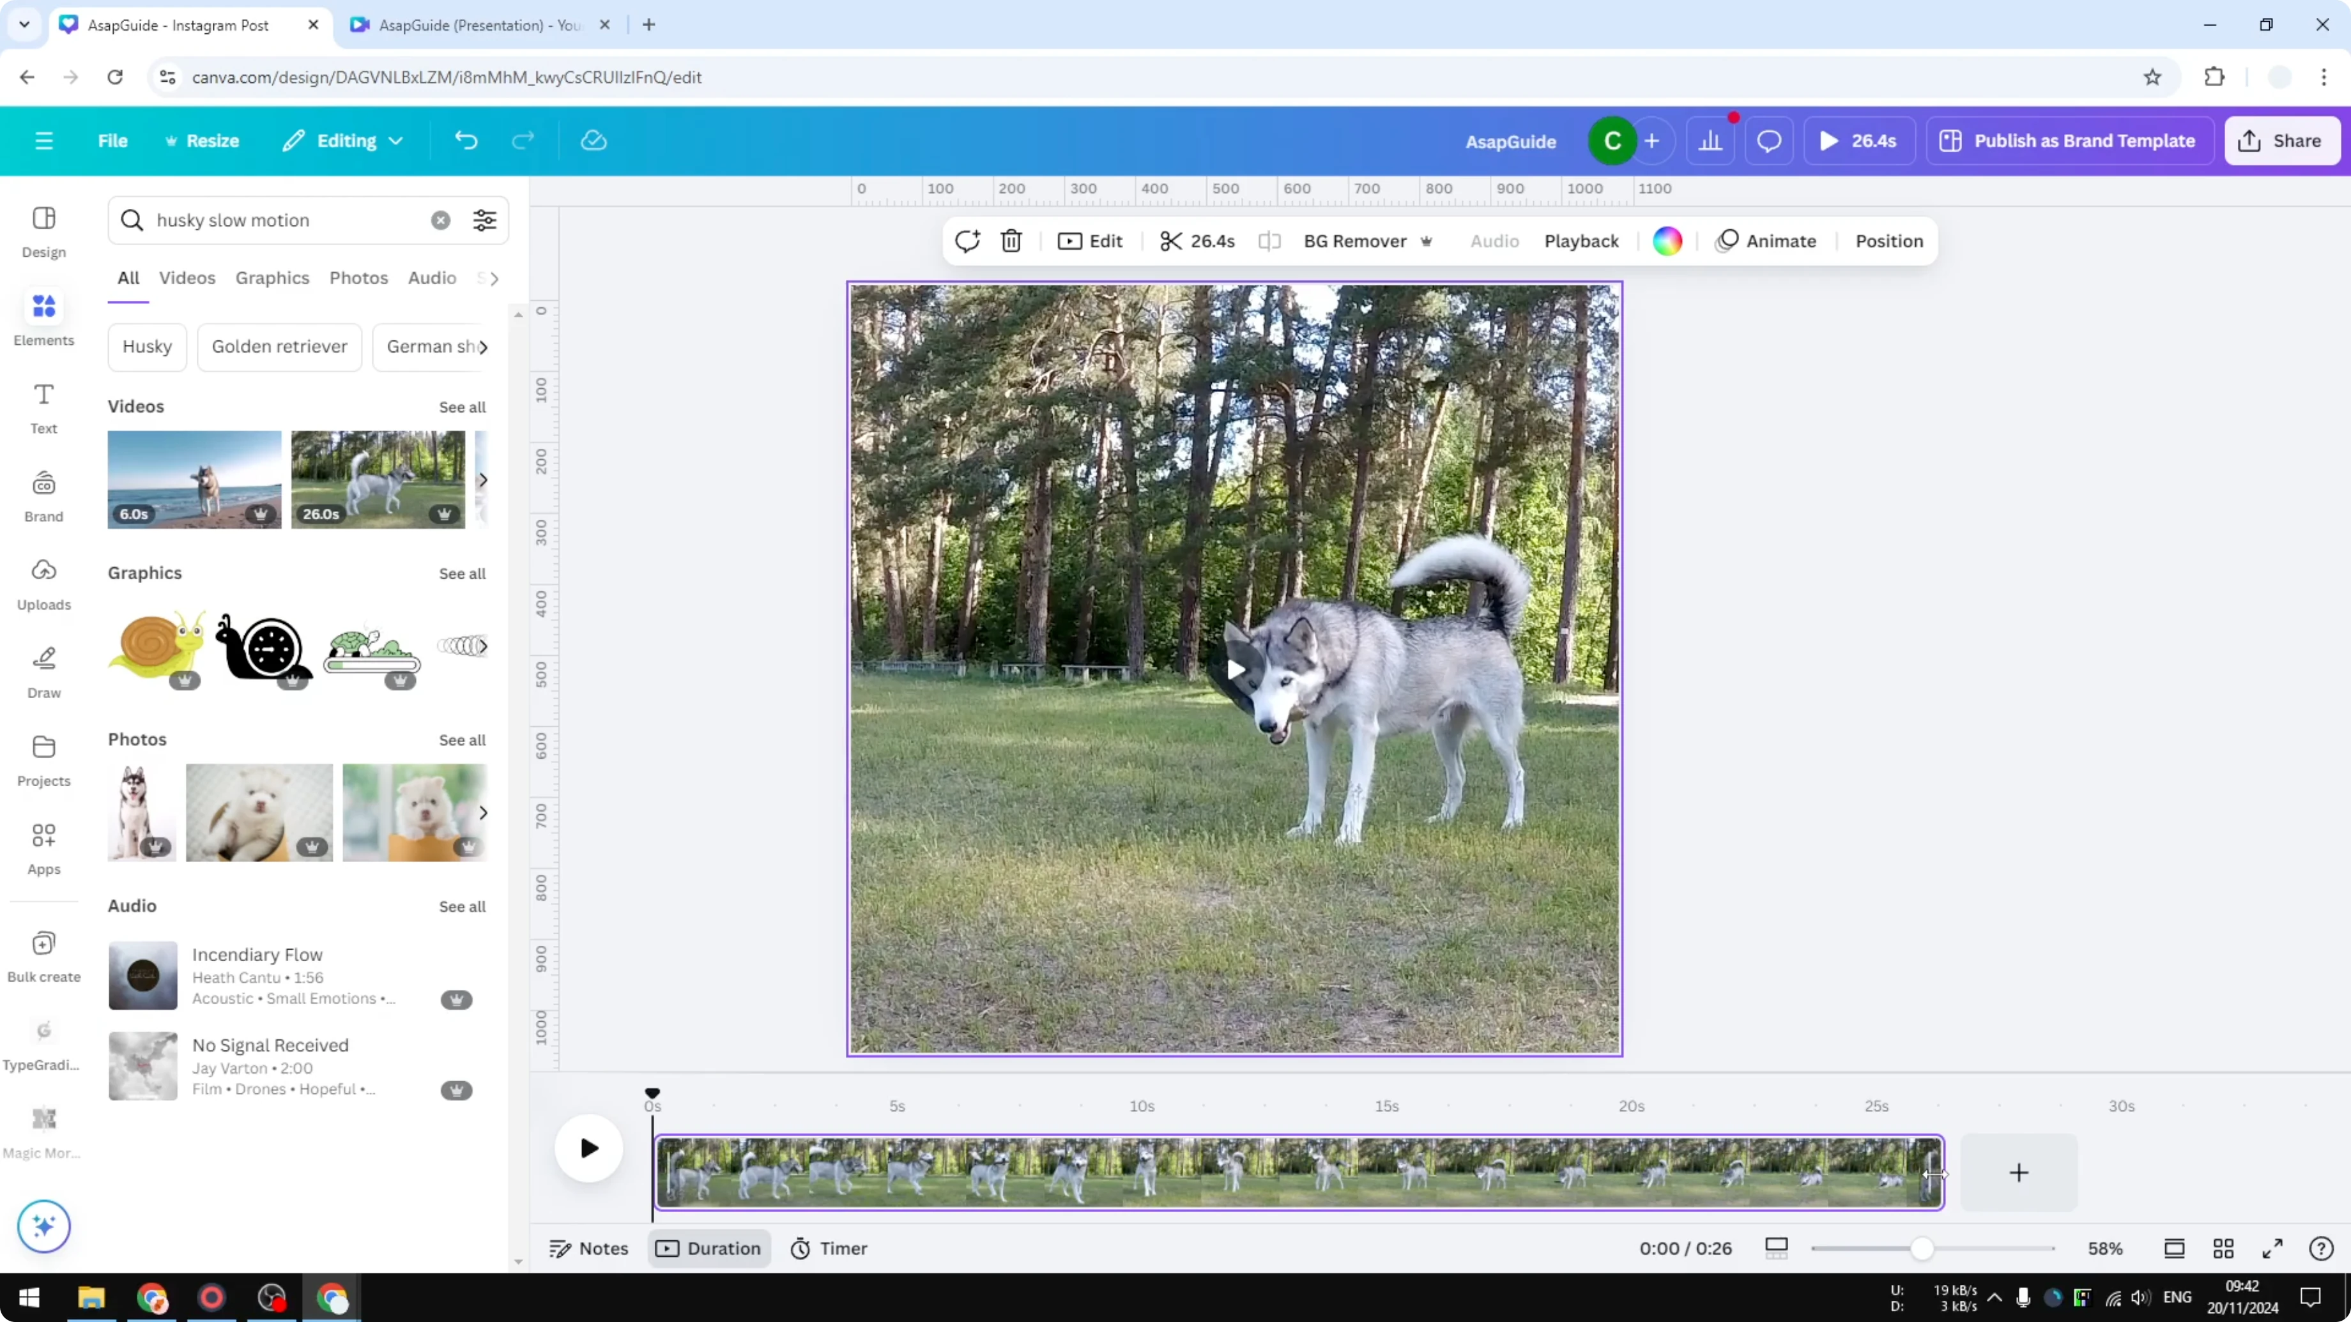The width and height of the screenshot is (2351, 1322).
Task: Toggle the Notes view
Action: 588,1248
